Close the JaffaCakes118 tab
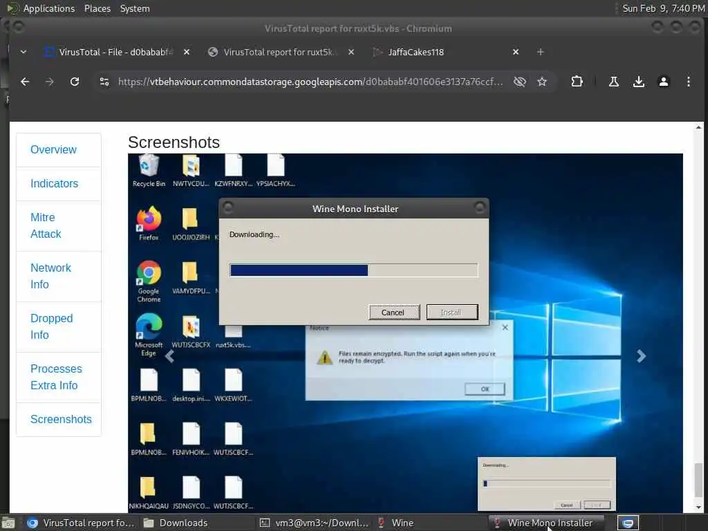Screen dimensions: 708x531 (x=516, y=52)
